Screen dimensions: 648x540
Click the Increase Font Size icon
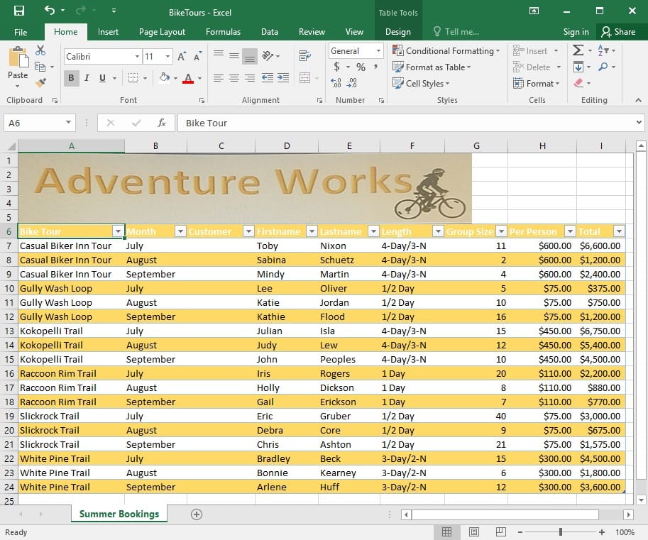click(182, 57)
